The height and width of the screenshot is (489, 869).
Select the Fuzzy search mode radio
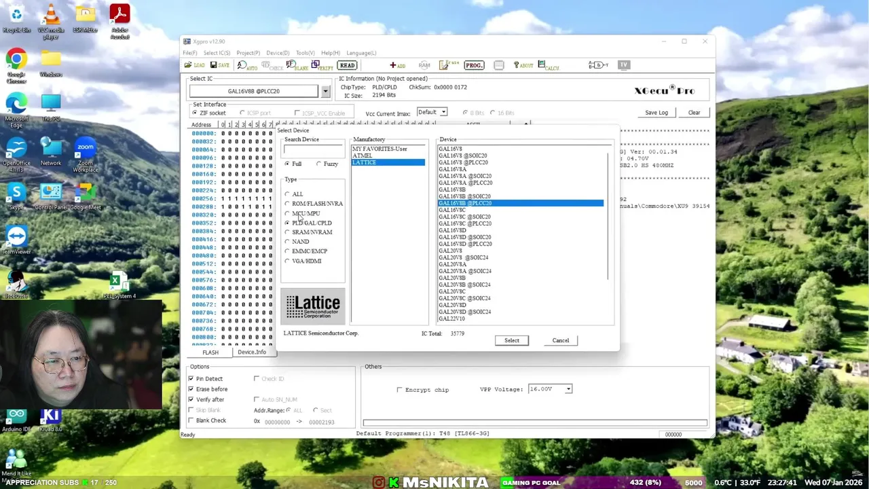319,164
